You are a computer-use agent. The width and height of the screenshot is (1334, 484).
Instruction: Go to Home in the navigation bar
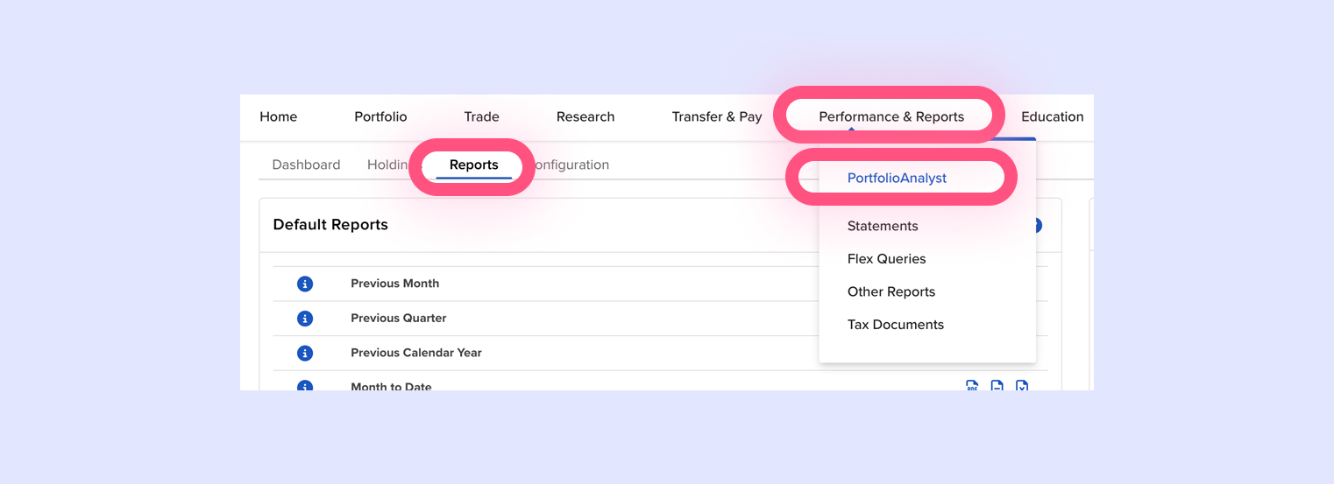pyautogui.click(x=279, y=116)
